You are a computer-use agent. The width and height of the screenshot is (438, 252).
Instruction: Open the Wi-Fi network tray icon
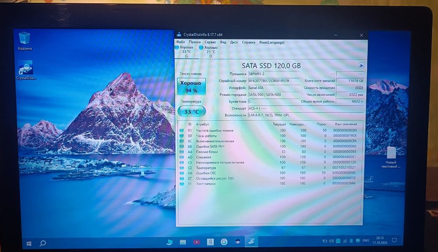[x=345, y=241]
